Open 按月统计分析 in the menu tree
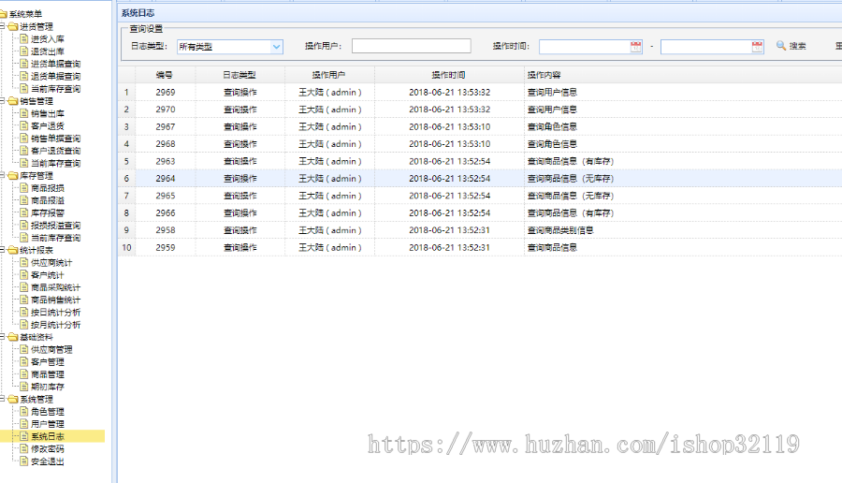This screenshot has height=483, width=842. click(56, 325)
